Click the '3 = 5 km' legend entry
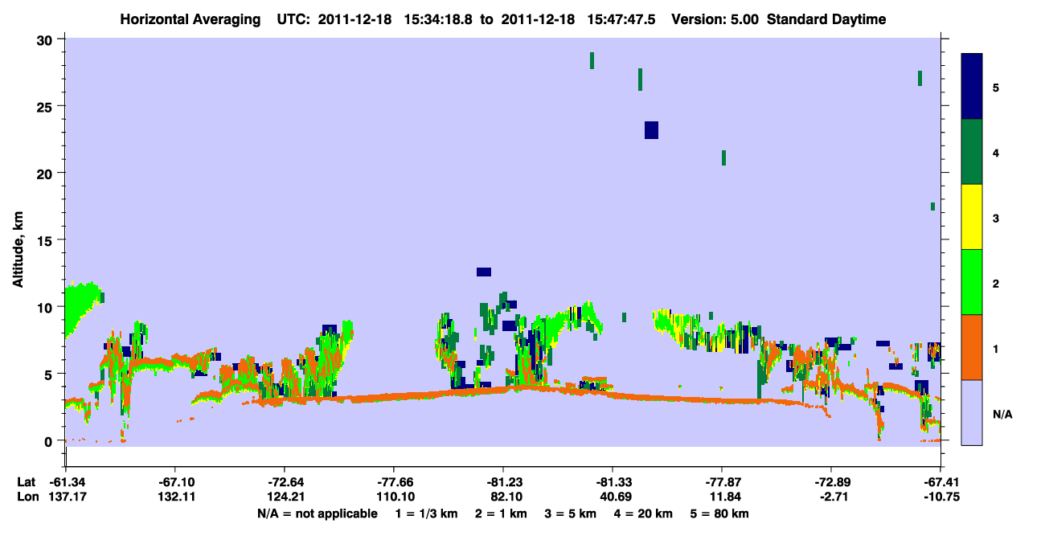This screenshot has height=536, width=1045. [x=570, y=513]
